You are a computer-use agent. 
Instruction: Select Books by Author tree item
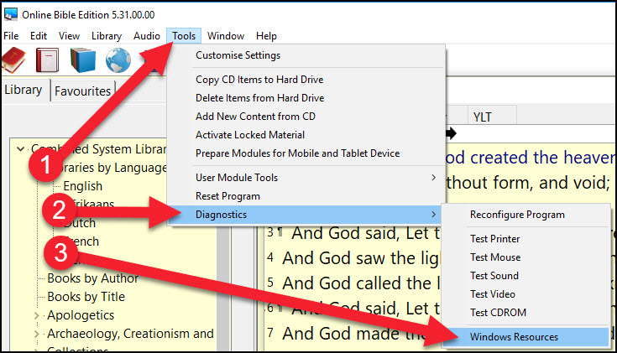(x=93, y=278)
